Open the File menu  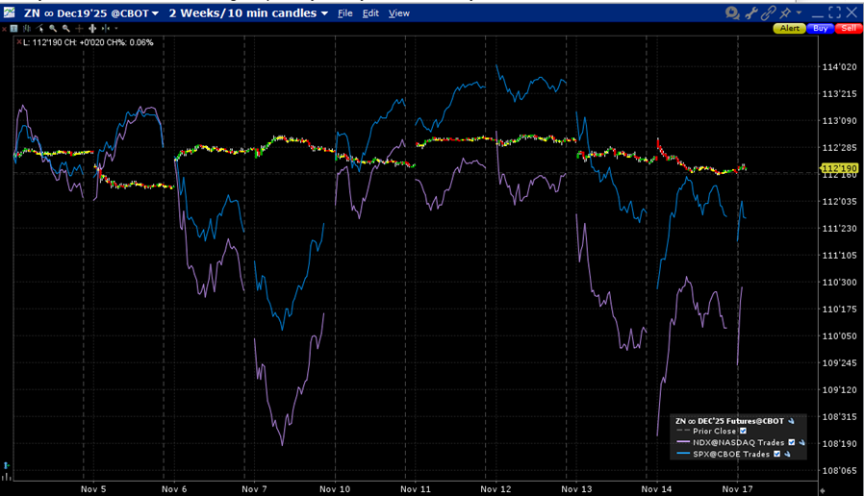(345, 13)
